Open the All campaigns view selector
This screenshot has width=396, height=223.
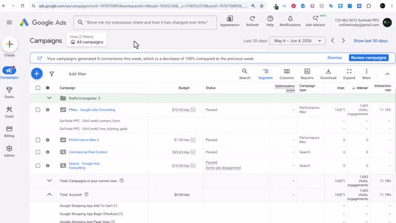click(87, 40)
